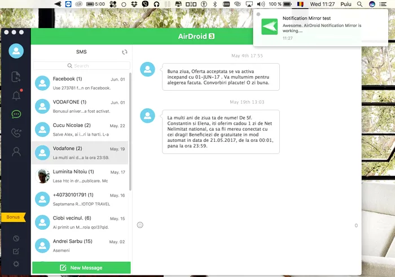Viewport: 395px width, 277px height.
Task: Open Notification Center list icon
Action: point(383,4)
